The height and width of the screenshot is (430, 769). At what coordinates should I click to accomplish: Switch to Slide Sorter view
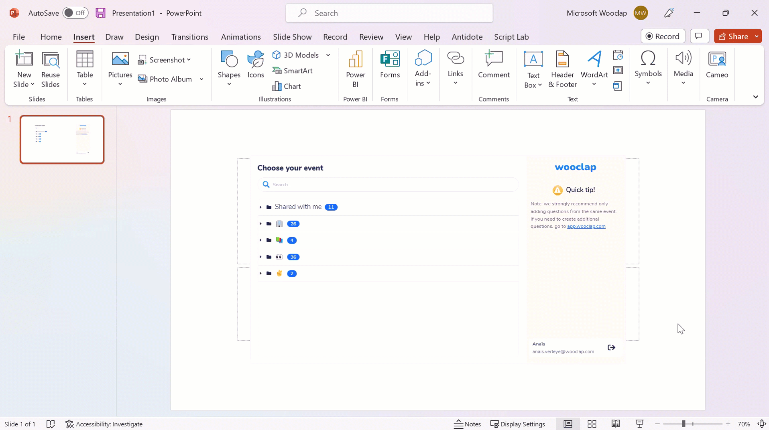click(x=592, y=424)
